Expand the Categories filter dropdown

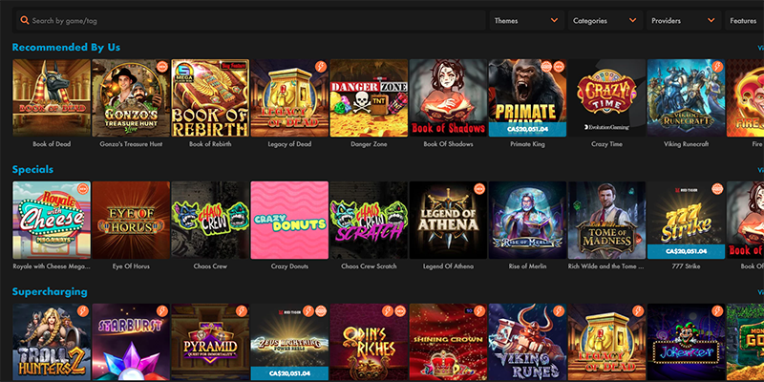(605, 21)
